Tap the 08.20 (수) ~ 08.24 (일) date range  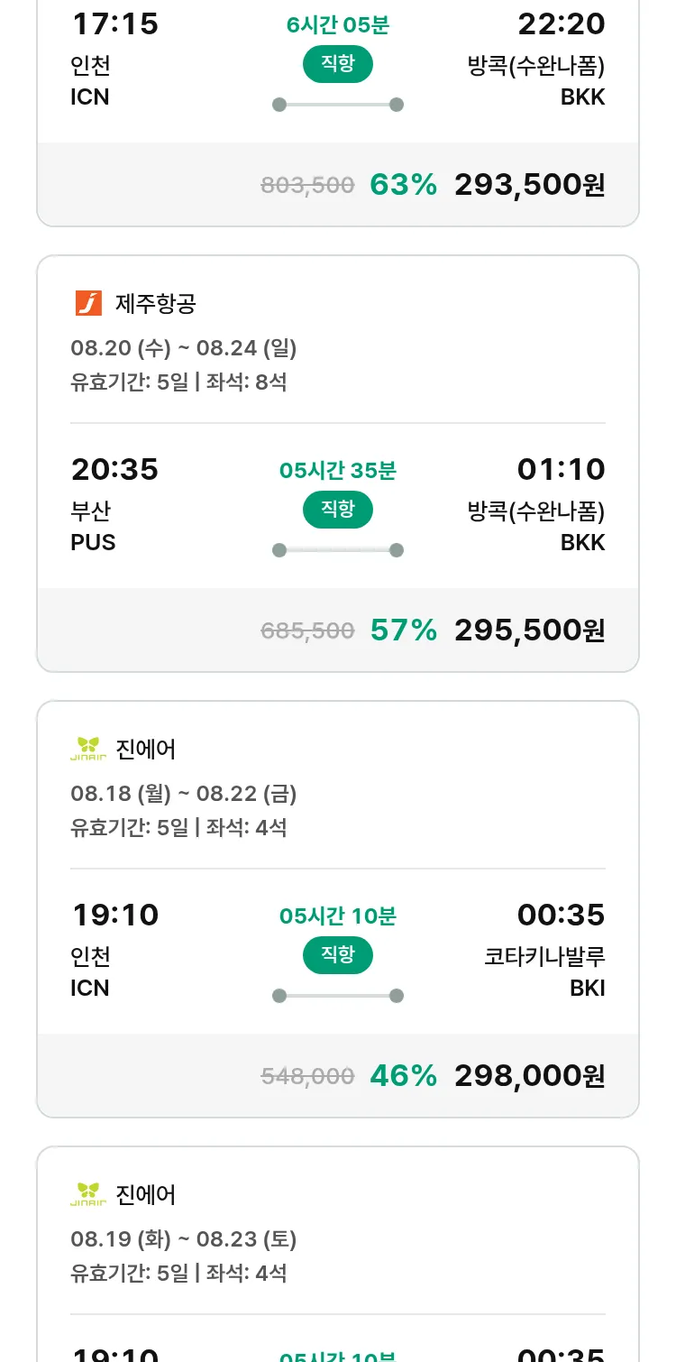[x=184, y=348]
